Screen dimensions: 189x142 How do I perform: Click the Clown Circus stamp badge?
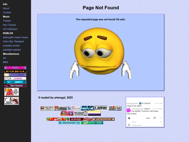[x=15, y=75]
